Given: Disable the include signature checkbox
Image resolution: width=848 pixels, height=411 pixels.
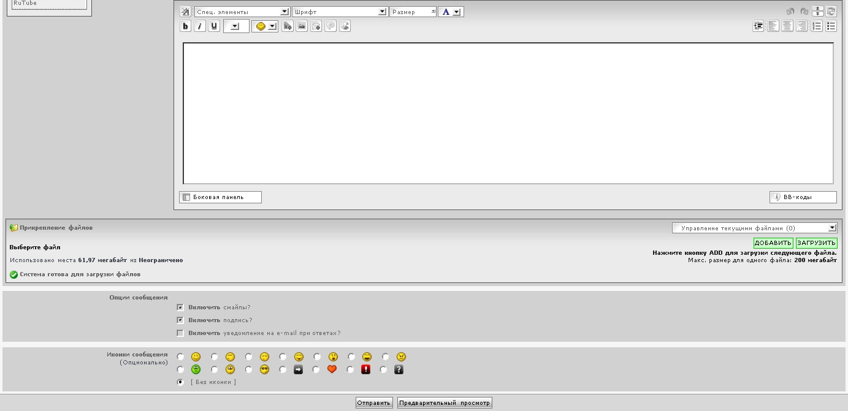Looking at the screenshot, I should click(x=180, y=320).
